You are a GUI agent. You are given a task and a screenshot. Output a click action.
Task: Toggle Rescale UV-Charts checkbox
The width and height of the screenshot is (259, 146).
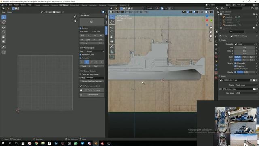click(x=81, y=55)
